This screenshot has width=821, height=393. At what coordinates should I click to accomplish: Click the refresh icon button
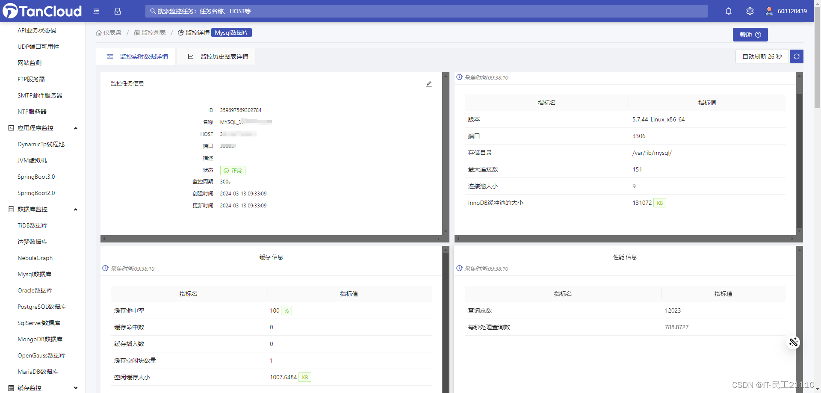(x=797, y=56)
